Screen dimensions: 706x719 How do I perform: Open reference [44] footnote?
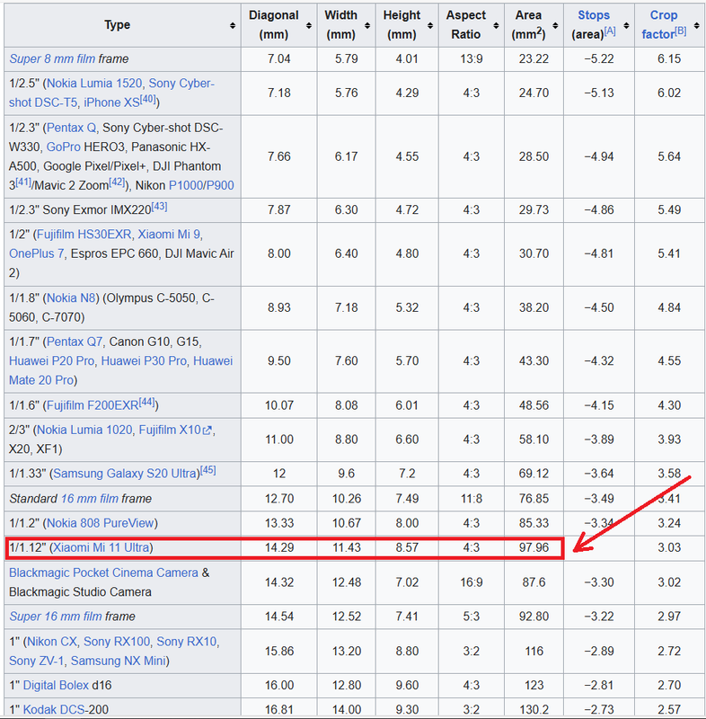pyautogui.click(x=146, y=403)
